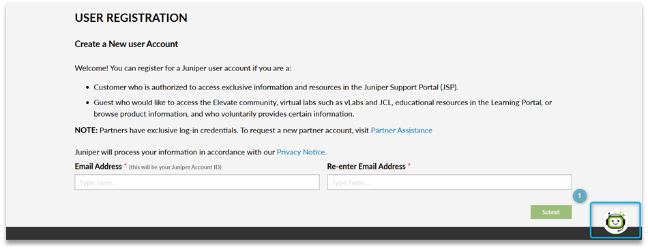Viewport: 648px width, 250px height.
Task: Click the bullet text starting 'Guest who would like'
Action: point(323,108)
